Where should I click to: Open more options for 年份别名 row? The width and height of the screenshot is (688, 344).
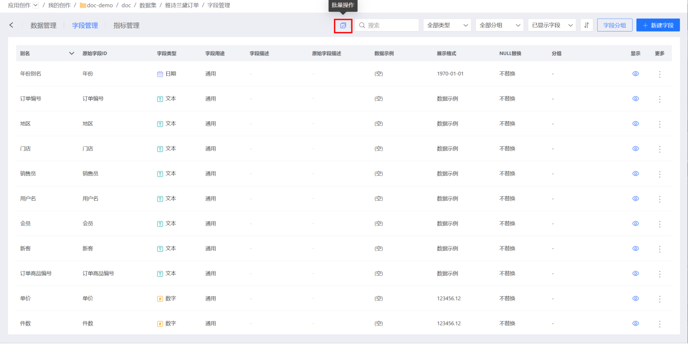[660, 74]
